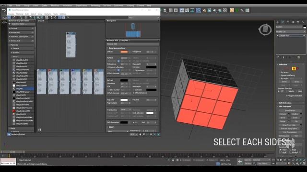Open the Modes menu in Slate editor
This screenshot has width=307, height=172.
point(11,14)
